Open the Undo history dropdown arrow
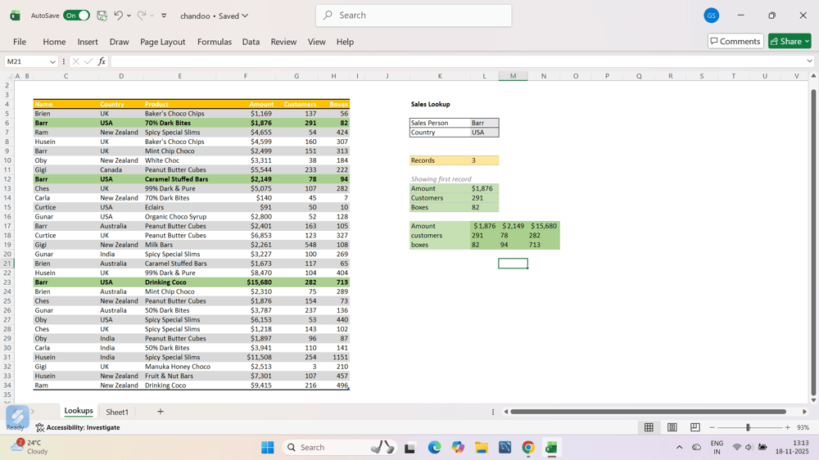The height and width of the screenshot is (460, 819). 129,16
